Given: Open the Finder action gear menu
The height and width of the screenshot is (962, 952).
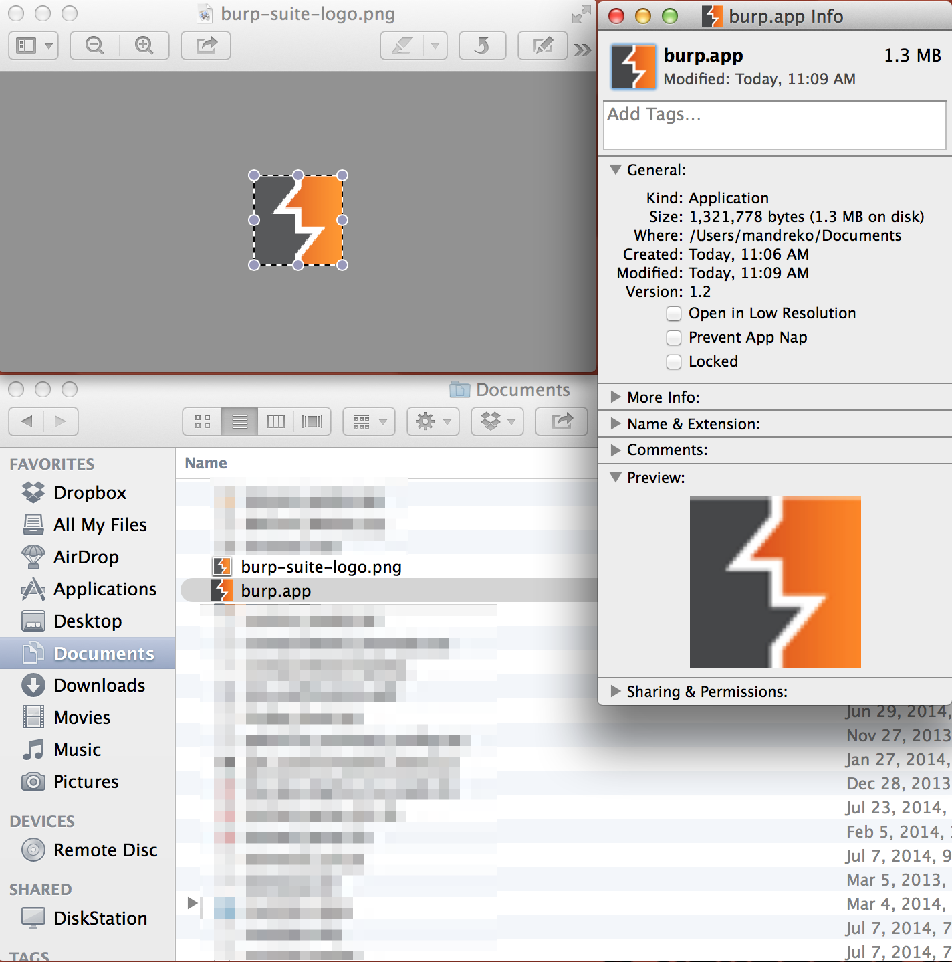Looking at the screenshot, I should (433, 421).
